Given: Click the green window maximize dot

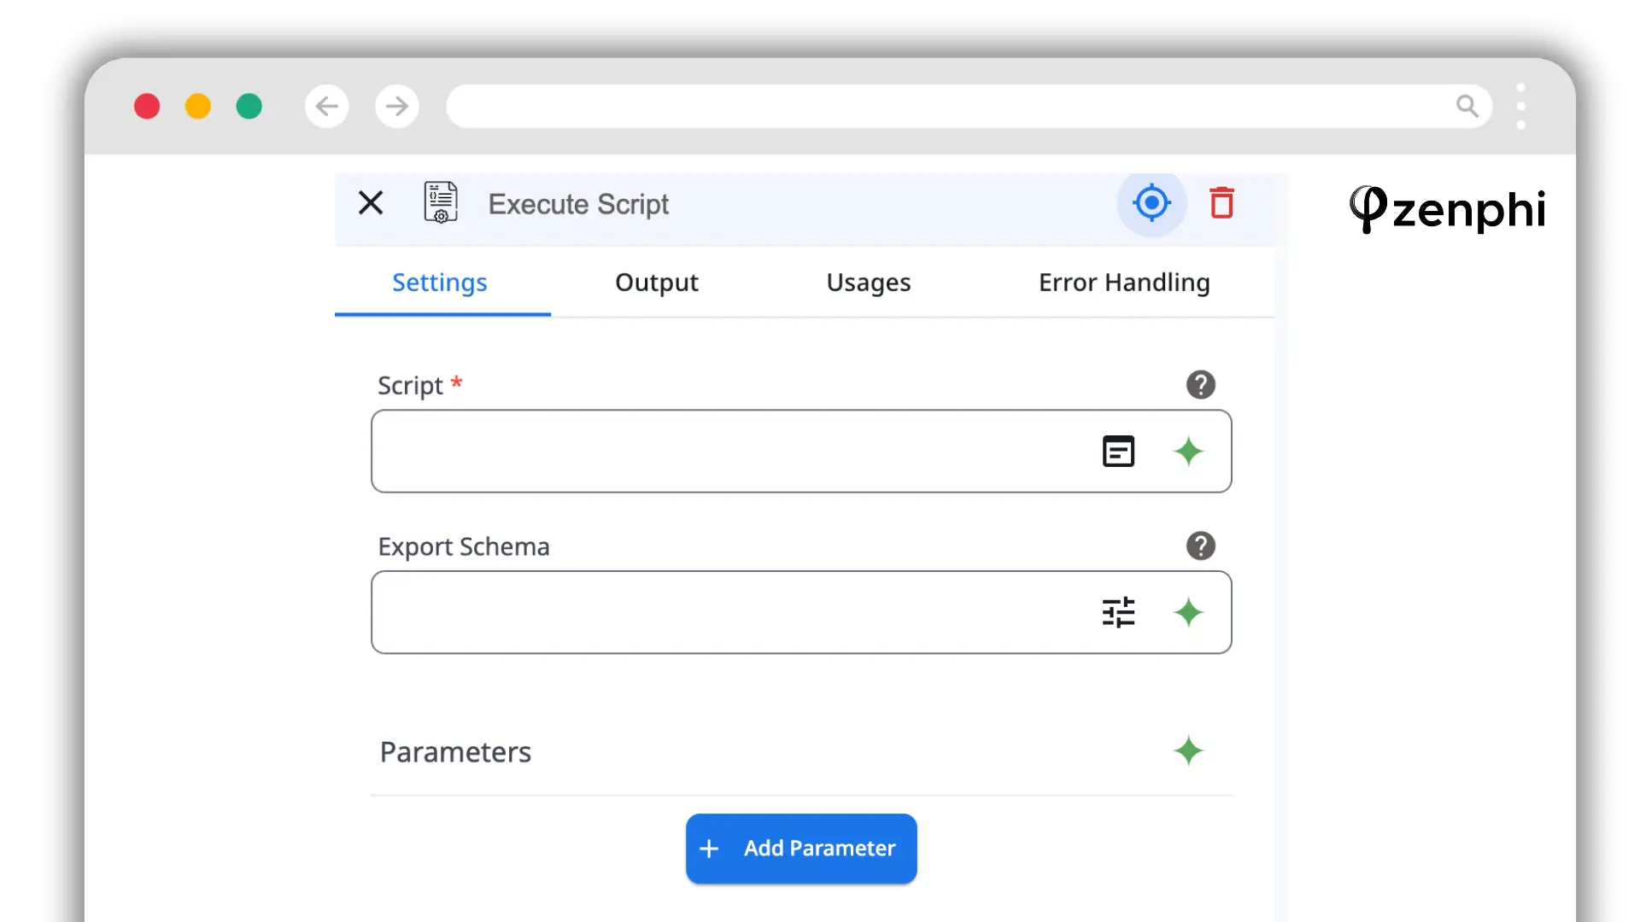Looking at the screenshot, I should point(249,106).
